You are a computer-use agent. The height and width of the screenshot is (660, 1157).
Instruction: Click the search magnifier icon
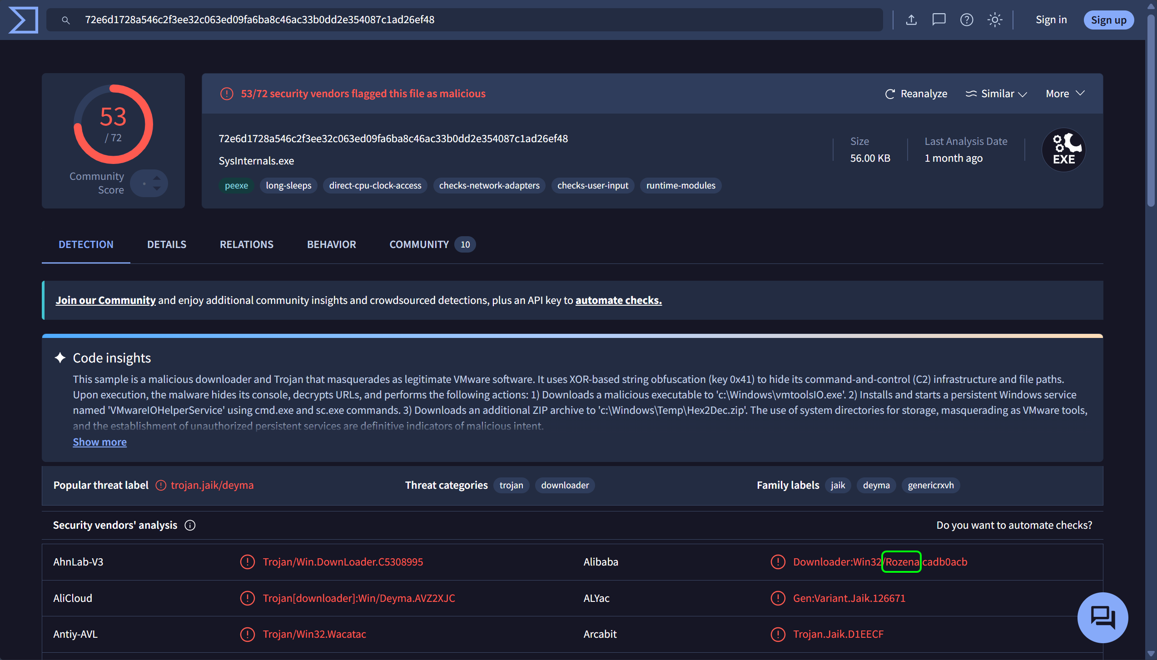(x=66, y=20)
